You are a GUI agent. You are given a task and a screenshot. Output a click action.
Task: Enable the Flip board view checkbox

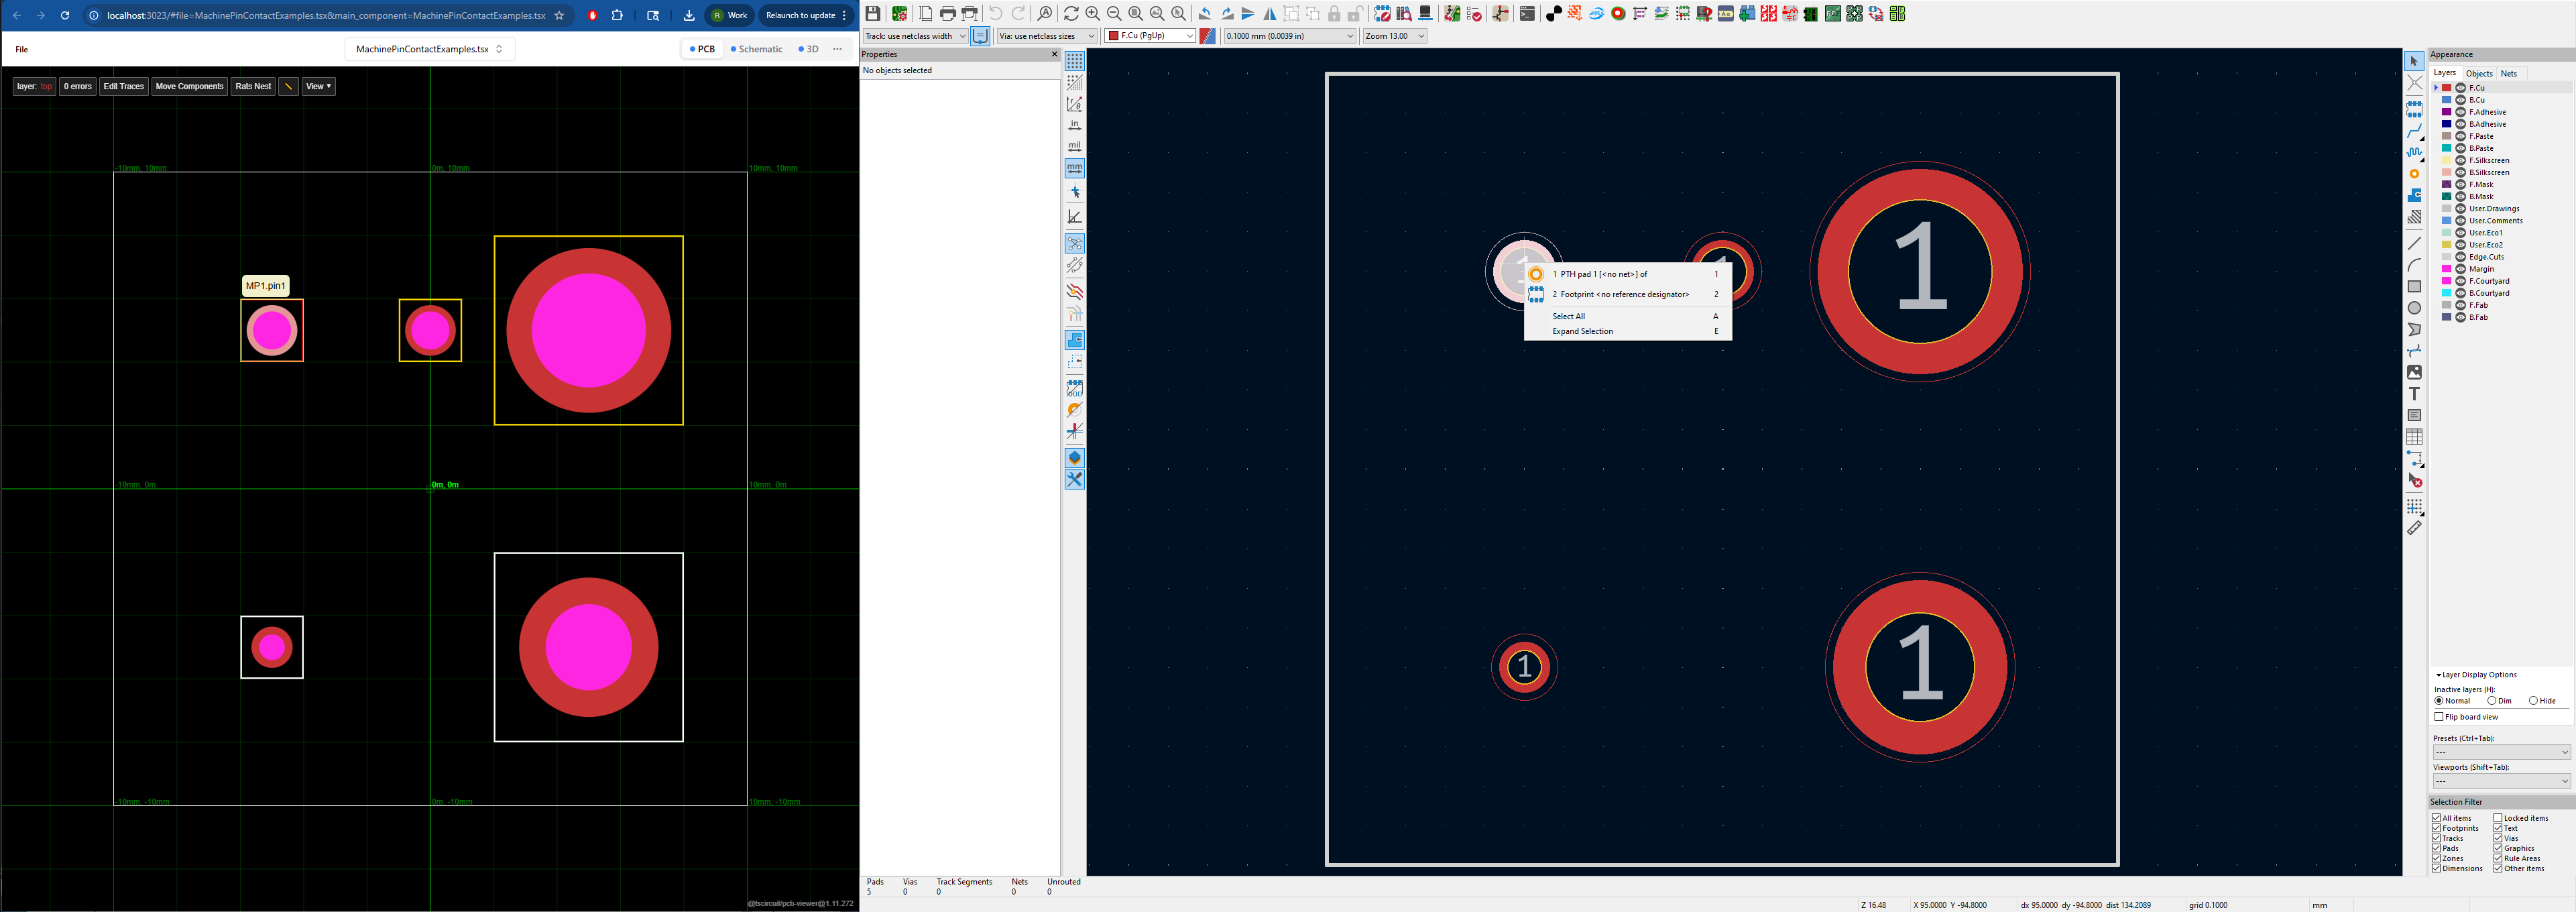click(x=2439, y=717)
